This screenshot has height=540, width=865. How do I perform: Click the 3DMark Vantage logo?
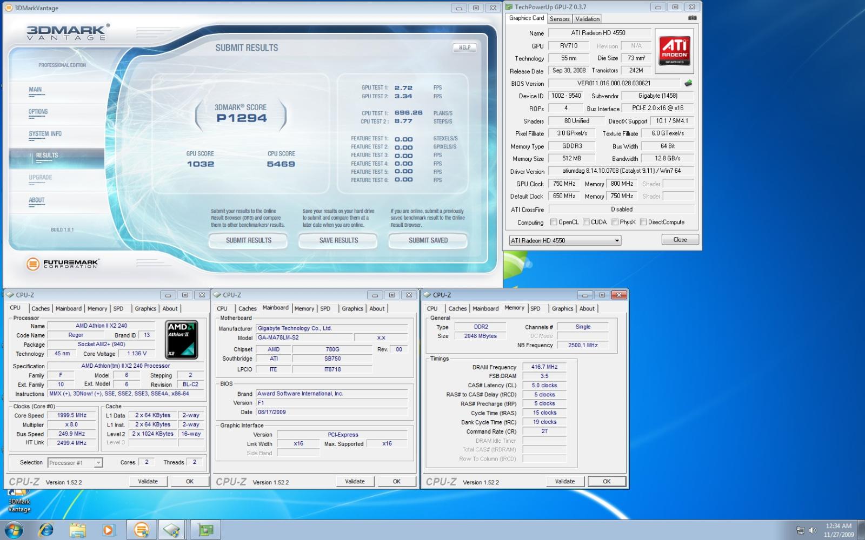click(68, 32)
